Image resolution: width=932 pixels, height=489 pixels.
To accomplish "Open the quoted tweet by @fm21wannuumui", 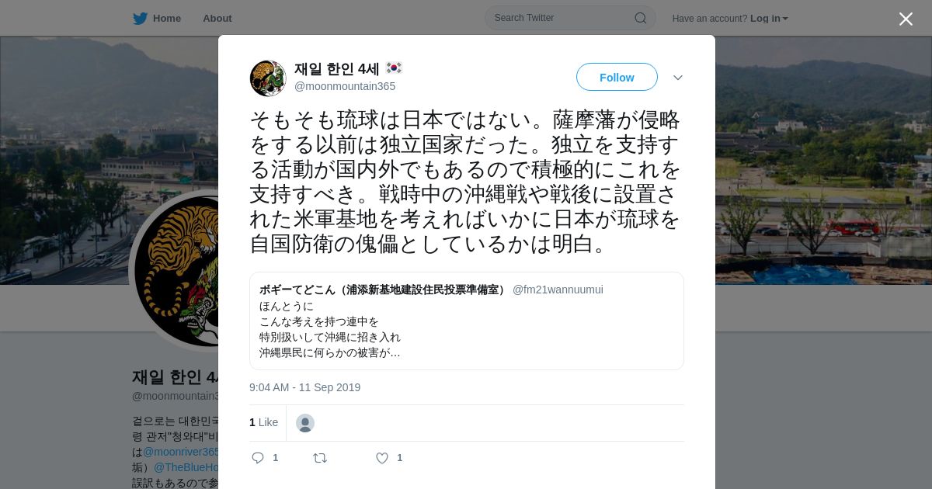I will [467, 321].
